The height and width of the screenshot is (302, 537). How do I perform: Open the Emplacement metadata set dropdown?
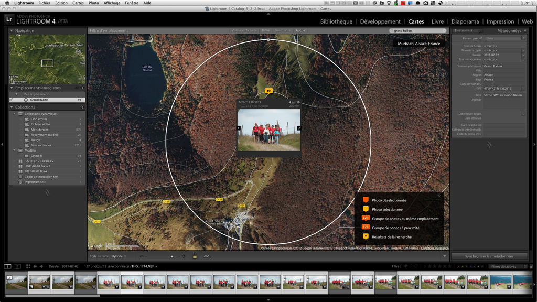(467, 30)
